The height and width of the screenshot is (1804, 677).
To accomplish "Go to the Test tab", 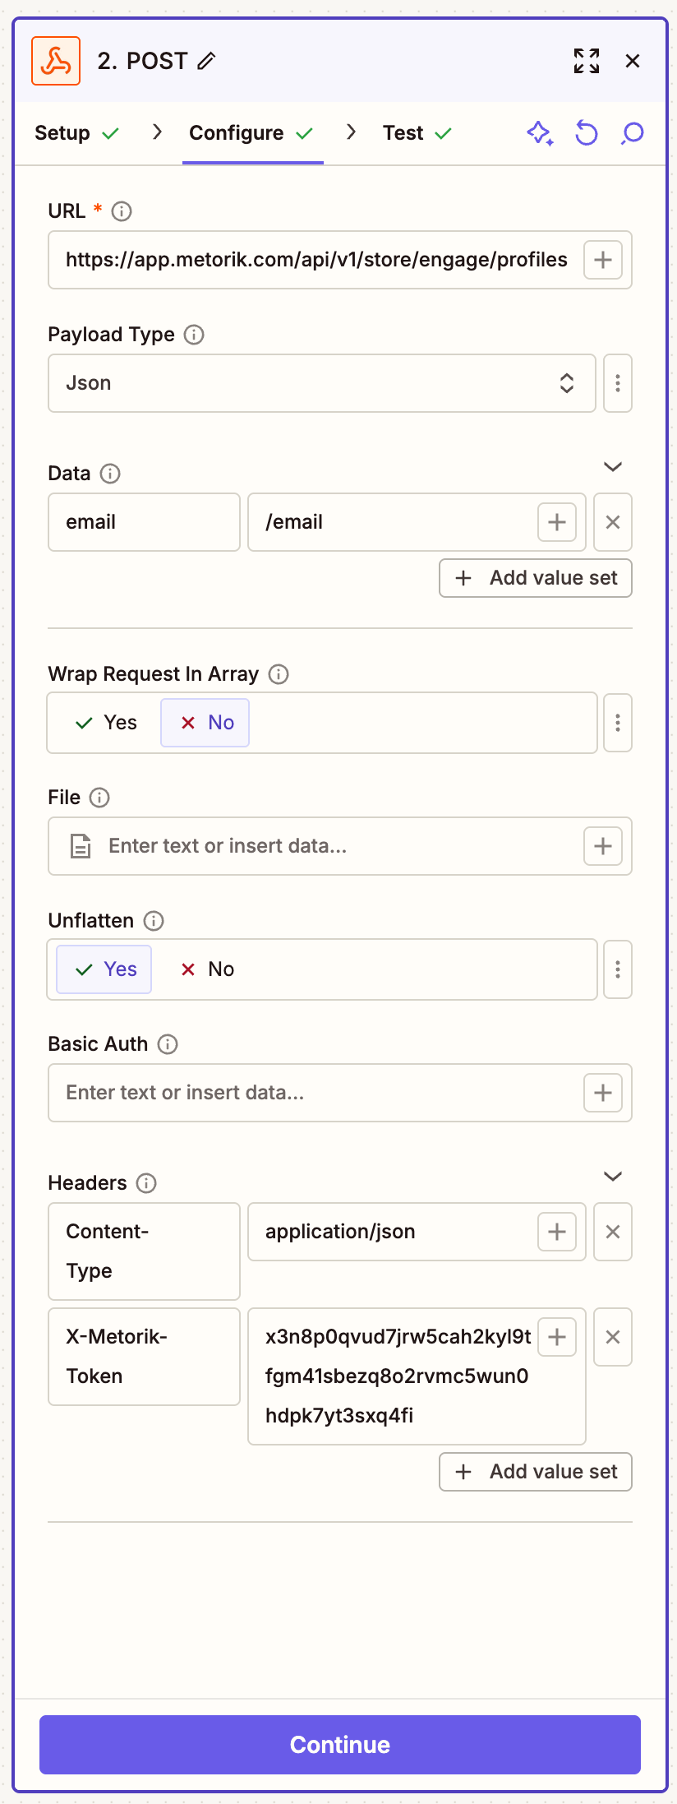I will click(x=417, y=133).
